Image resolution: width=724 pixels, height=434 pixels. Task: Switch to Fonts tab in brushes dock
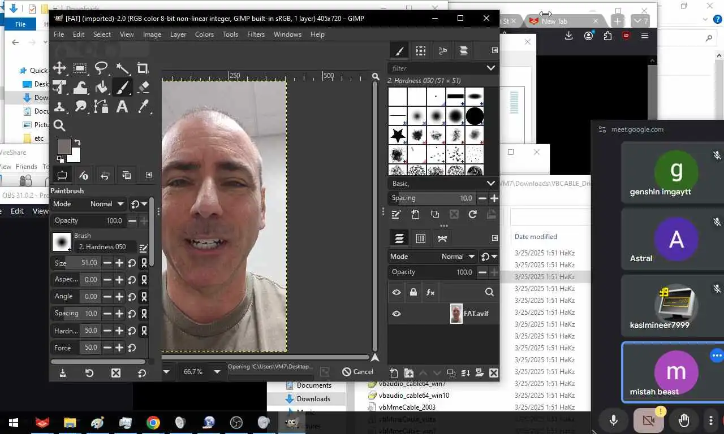[x=442, y=51]
